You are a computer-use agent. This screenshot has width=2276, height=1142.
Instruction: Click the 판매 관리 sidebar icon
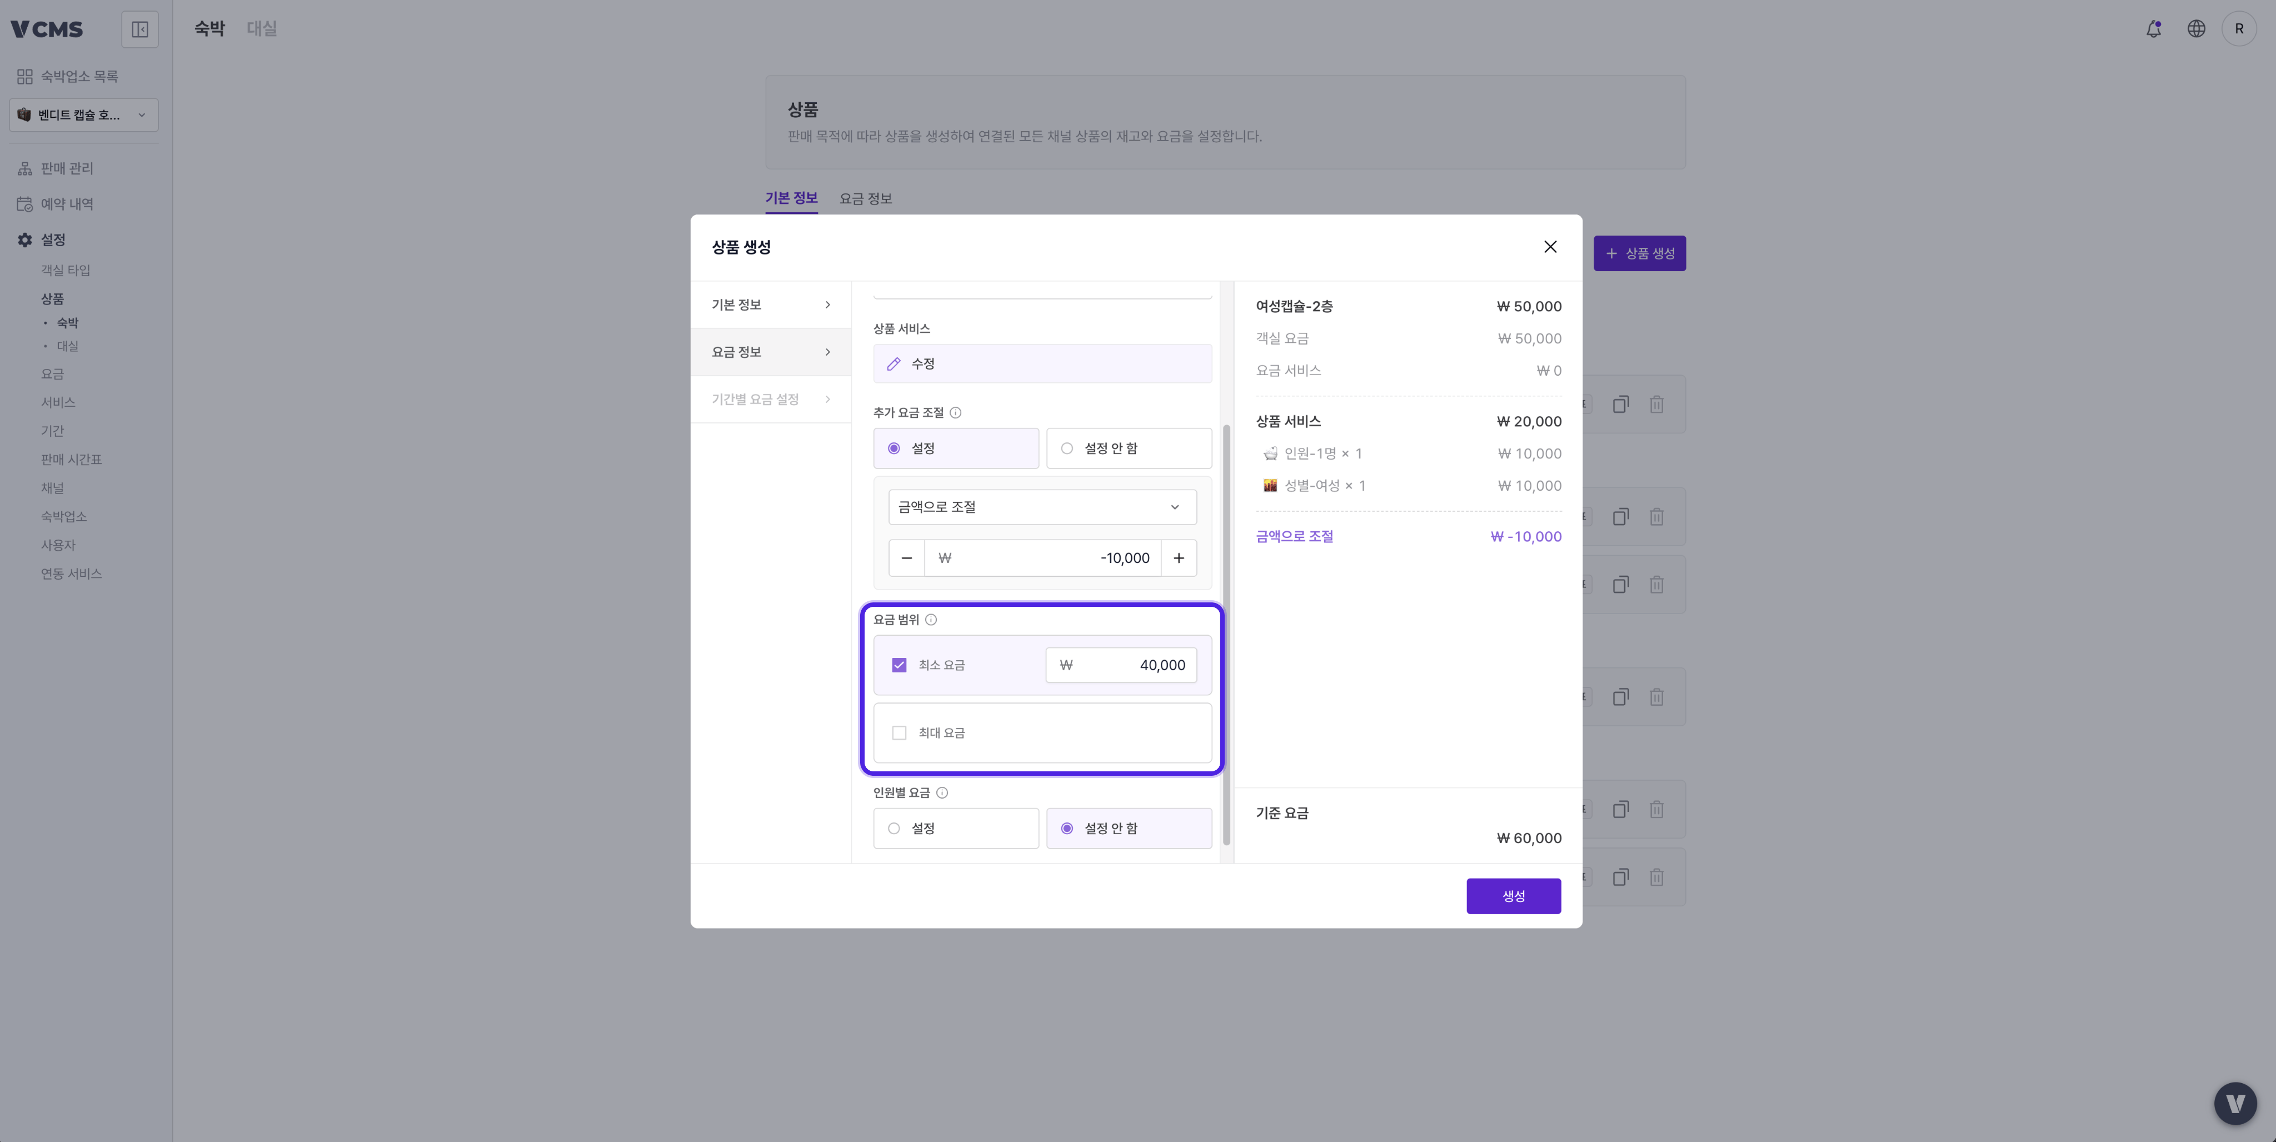pos(25,168)
